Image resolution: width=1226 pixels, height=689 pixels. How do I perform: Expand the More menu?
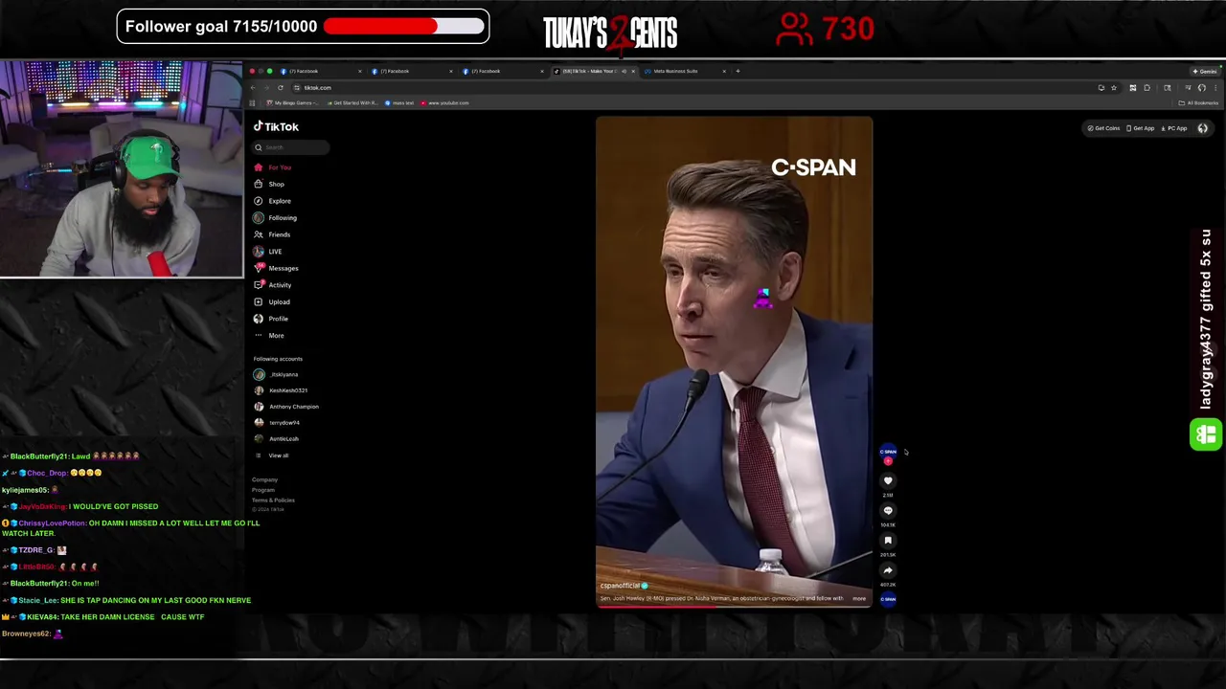click(x=269, y=335)
